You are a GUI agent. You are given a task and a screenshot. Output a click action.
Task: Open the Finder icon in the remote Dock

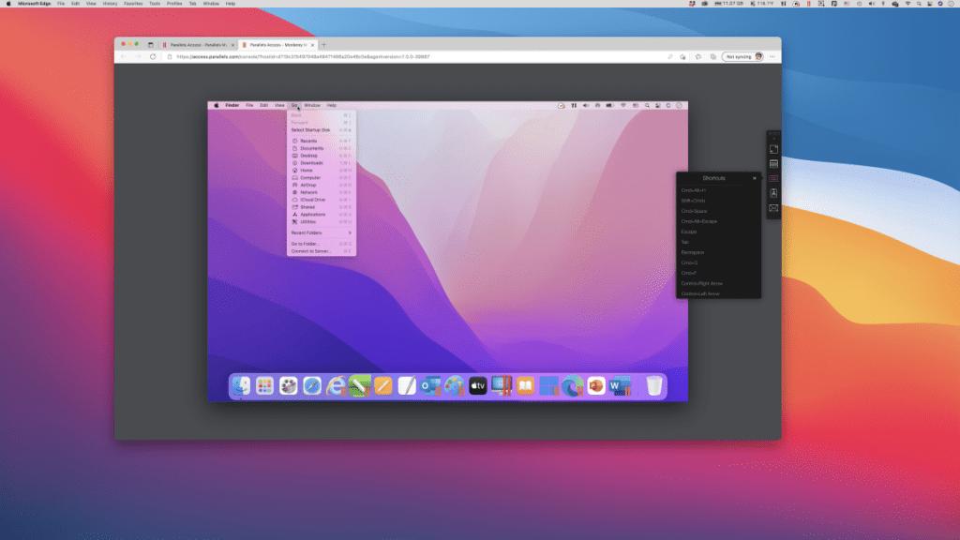241,386
